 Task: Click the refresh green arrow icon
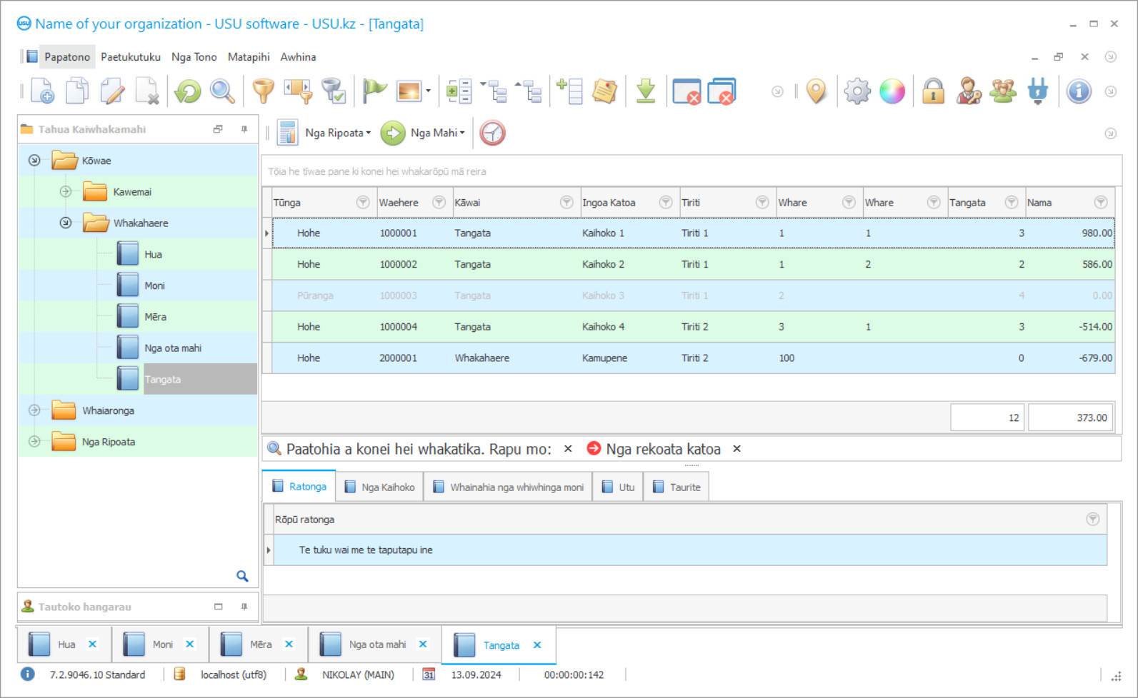pos(188,91)
